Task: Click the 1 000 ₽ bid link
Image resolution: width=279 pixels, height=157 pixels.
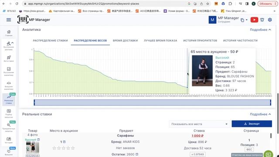Action: 197,136
